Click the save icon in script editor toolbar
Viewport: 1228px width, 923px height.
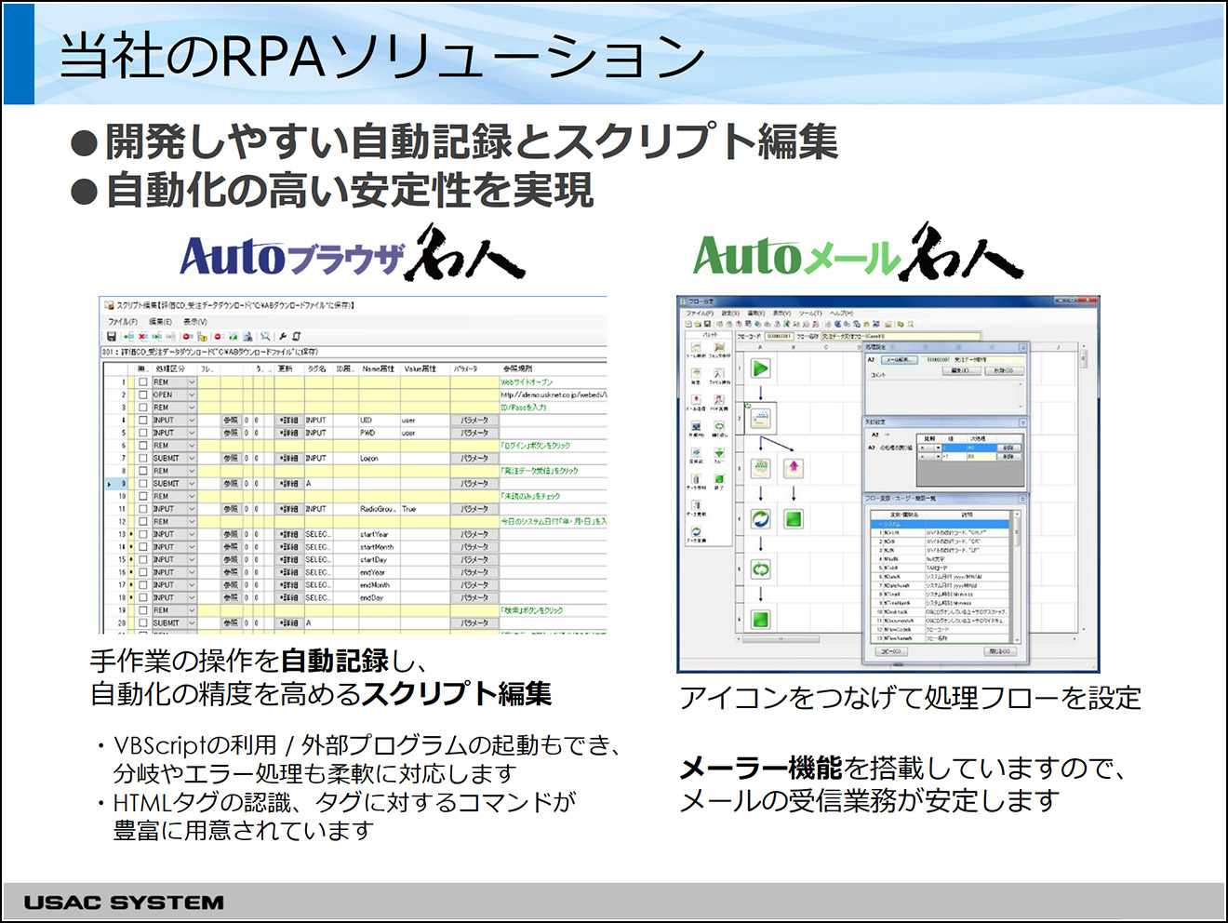coord(112,336)
